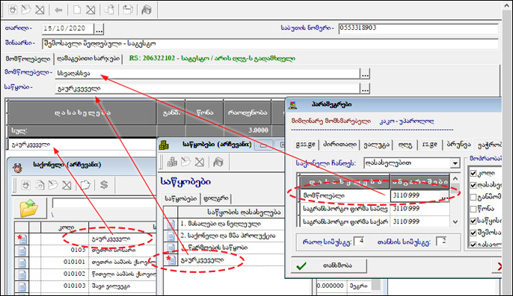Click first toolbar icon in საქონელი window
This screenshot has width=513, height=296.
(26, 185)
